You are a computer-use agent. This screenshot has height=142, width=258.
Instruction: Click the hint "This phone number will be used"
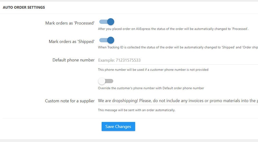[x=153, y=70]
